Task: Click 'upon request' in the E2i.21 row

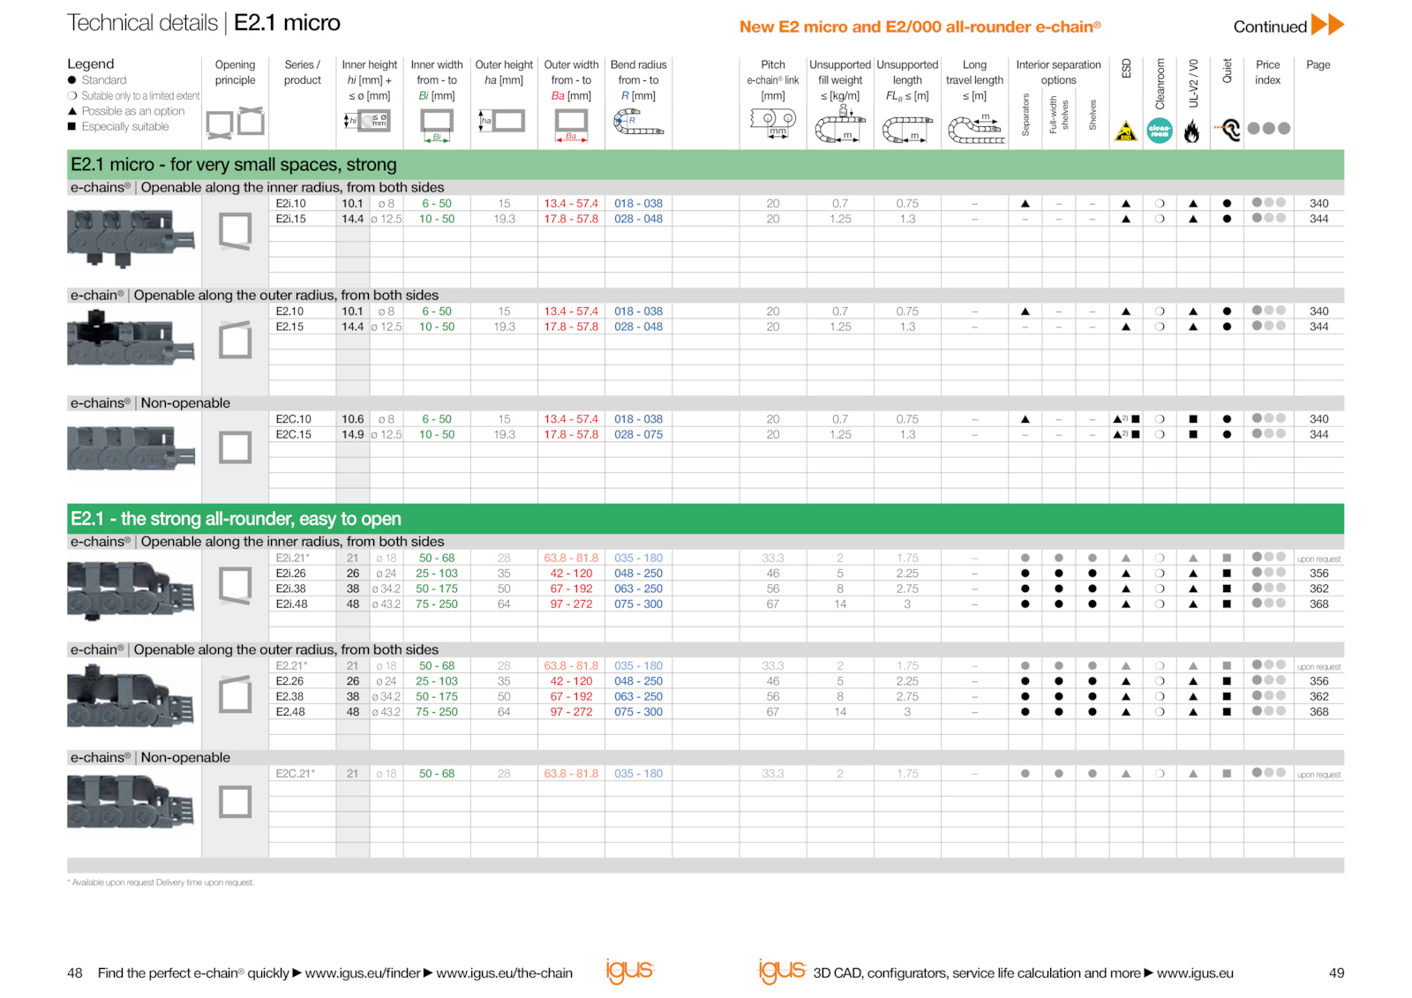Action: click(1318, 559)
